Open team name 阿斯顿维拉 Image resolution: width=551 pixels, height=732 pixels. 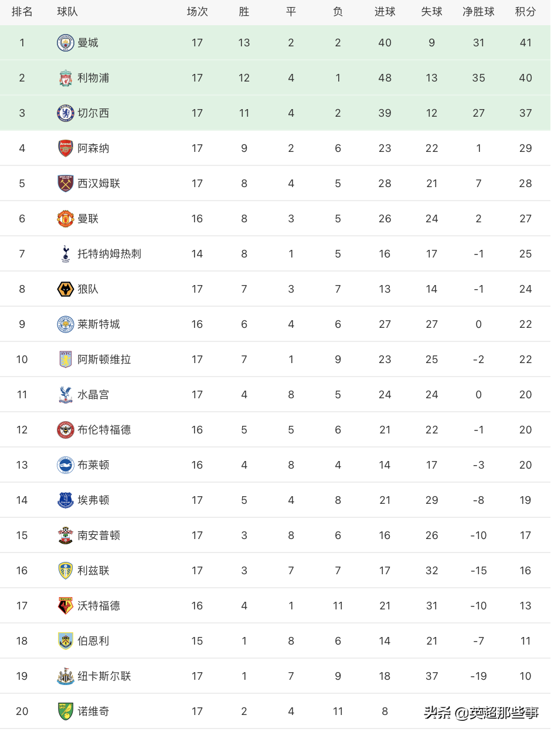[x=104, y=360]
